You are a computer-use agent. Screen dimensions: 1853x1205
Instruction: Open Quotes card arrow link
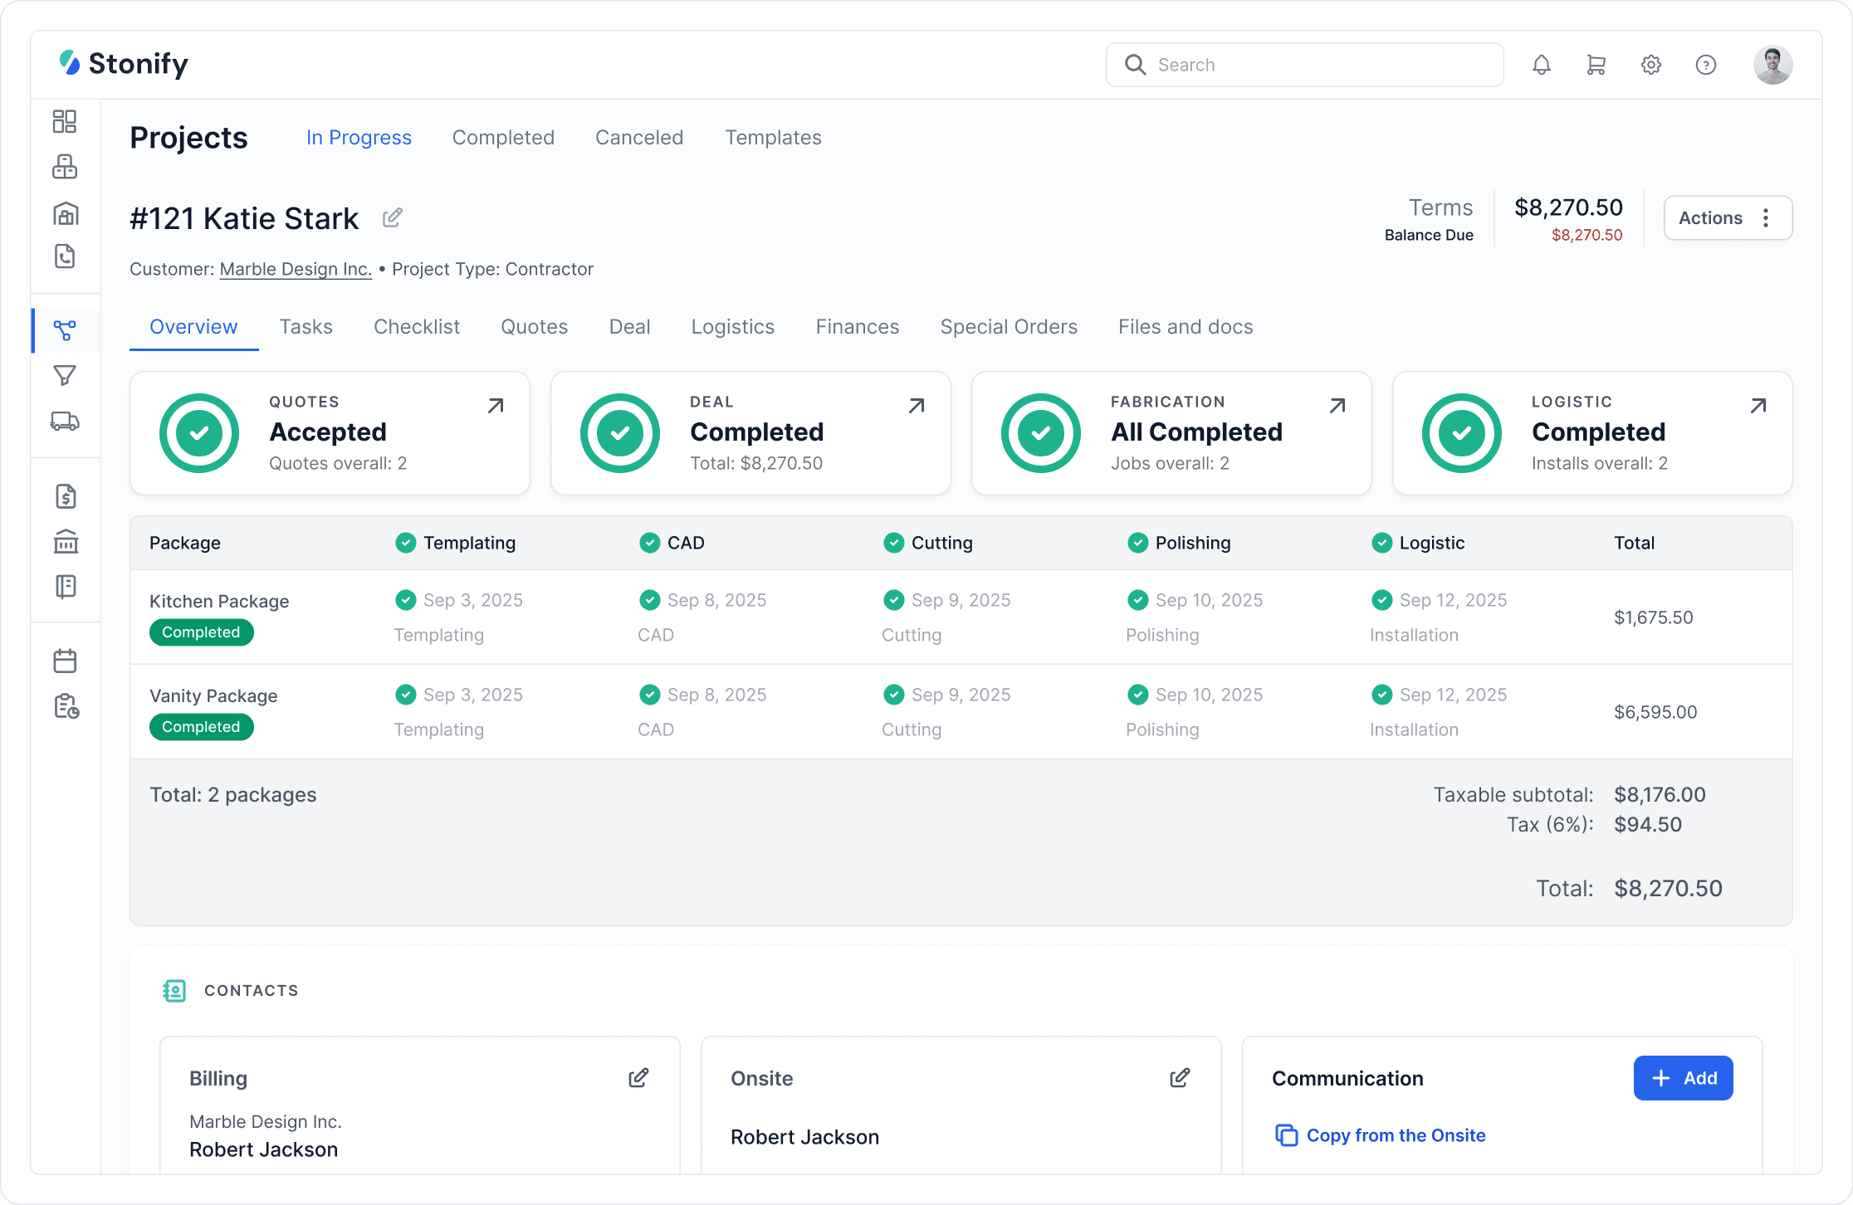click(x=496, y=405)
